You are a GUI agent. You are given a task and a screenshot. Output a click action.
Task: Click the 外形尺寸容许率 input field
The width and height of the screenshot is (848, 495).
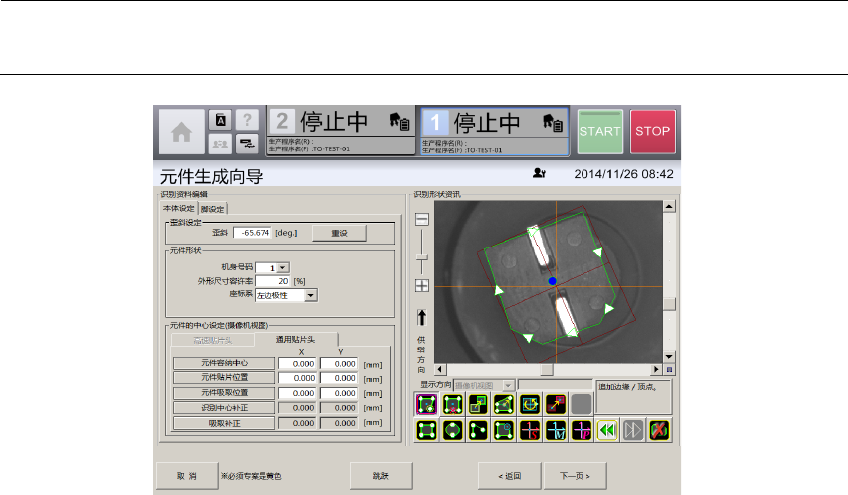[271, 281]
